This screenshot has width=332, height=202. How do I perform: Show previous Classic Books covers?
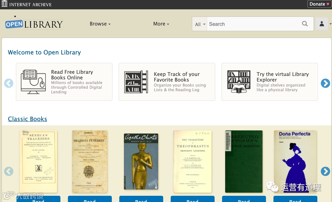click(x=9, y=171)
